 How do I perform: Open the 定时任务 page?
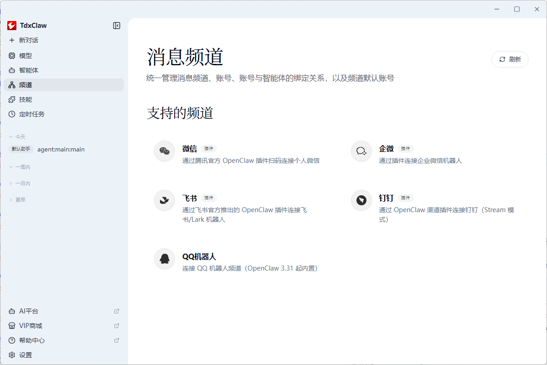[x=64, y=114]
